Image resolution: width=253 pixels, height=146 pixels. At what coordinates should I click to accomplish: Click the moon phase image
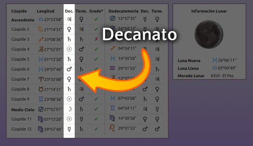point(209,34)
